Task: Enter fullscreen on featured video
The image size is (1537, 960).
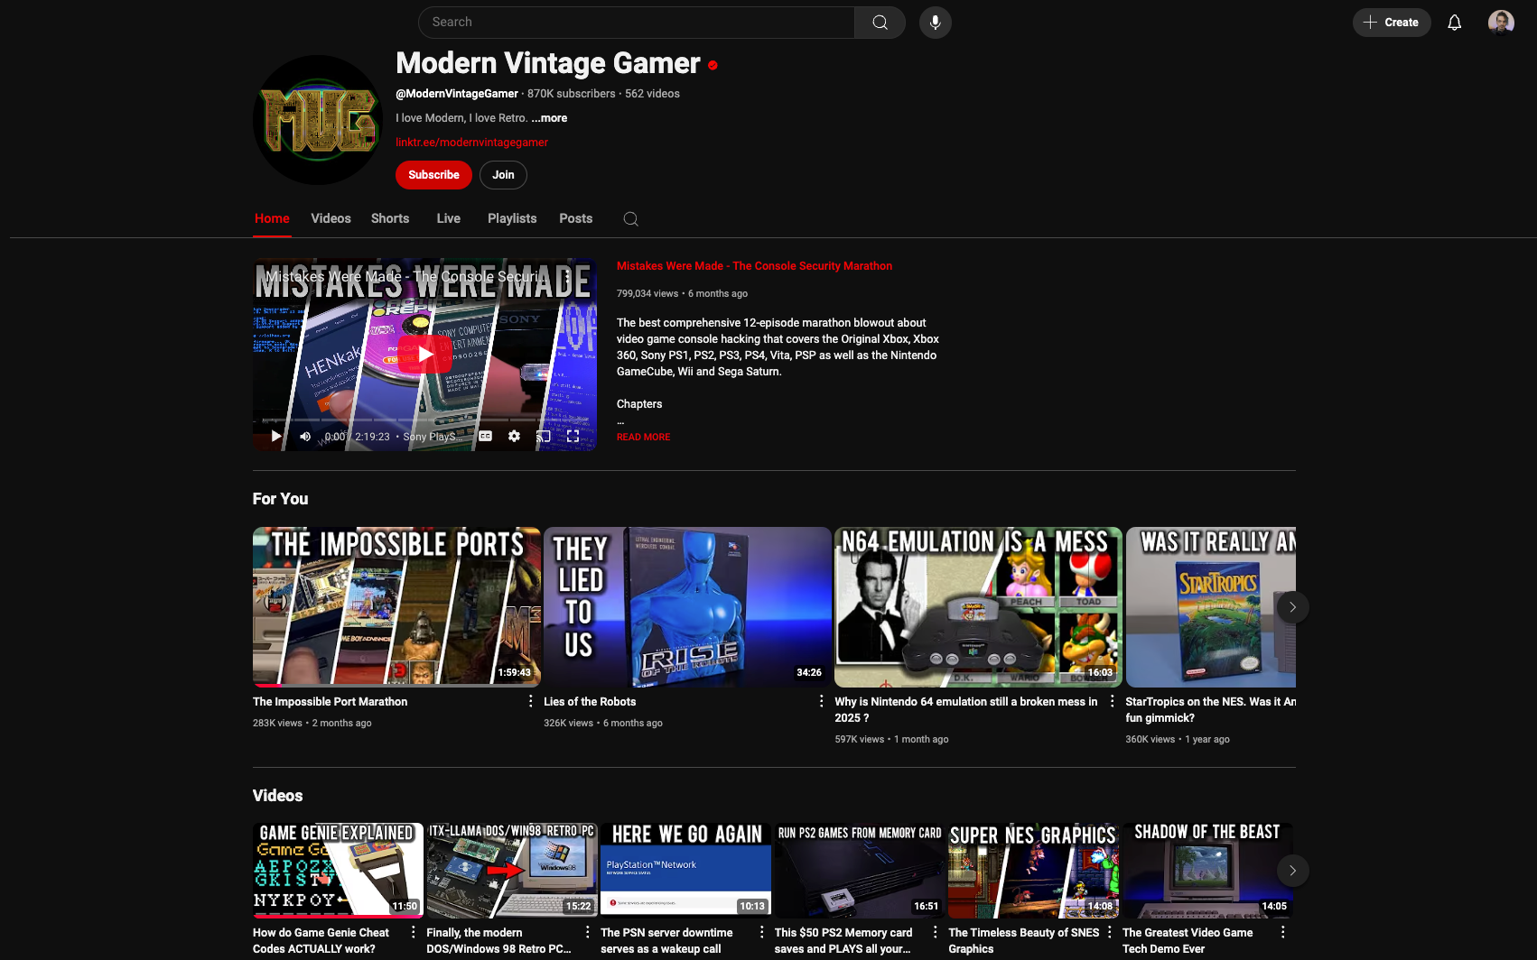Action: [x=573, y=437]
